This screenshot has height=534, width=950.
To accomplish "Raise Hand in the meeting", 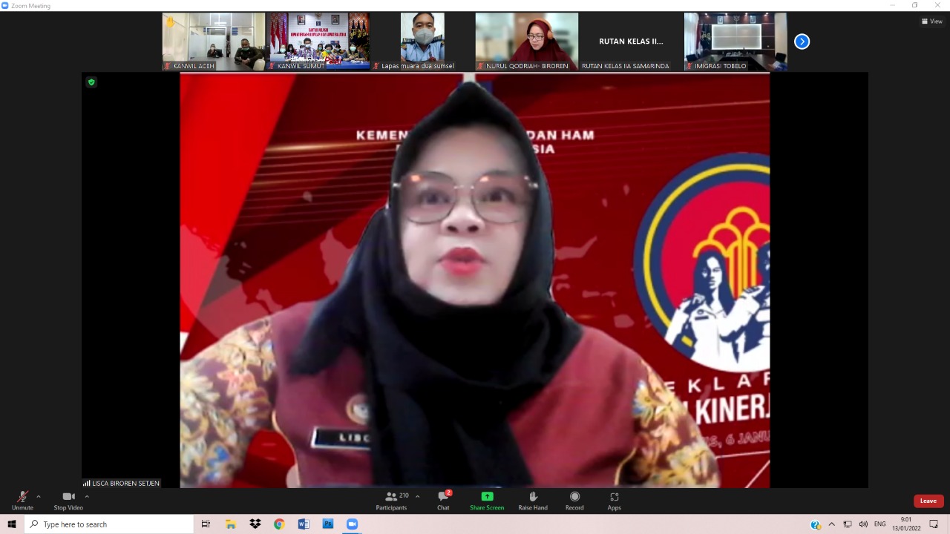I will point(533,498).
